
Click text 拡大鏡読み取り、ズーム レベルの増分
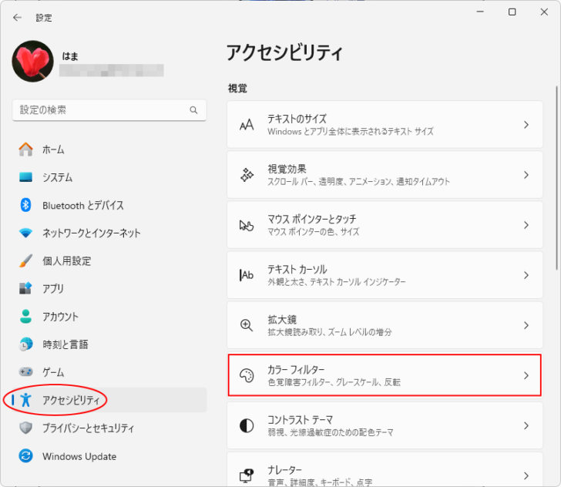(x=330, y=332)
